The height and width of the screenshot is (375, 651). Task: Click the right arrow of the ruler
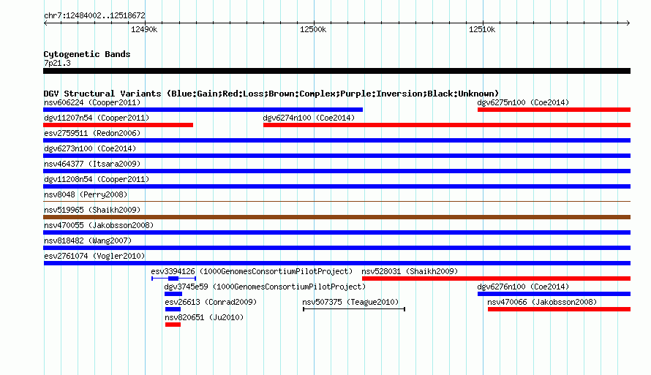(x=628, y=23)
